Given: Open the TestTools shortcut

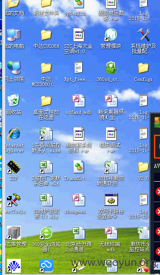Looking at the screenshot, I should 13,200.
